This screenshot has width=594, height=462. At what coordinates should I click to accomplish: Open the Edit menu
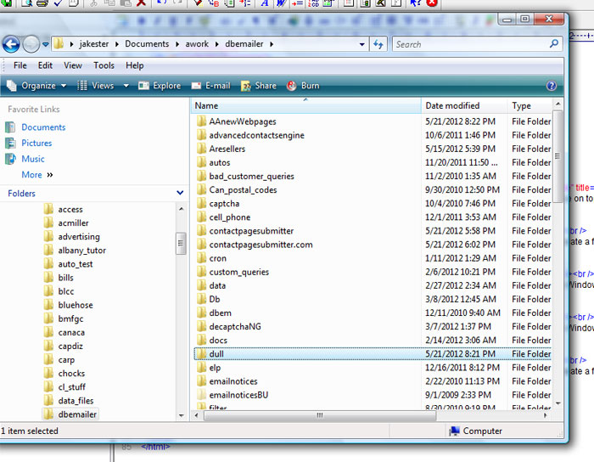coord(45,65)
